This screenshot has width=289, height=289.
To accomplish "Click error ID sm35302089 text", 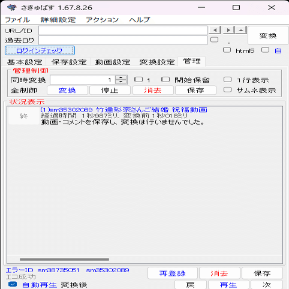I will click(x=107, y=270).
